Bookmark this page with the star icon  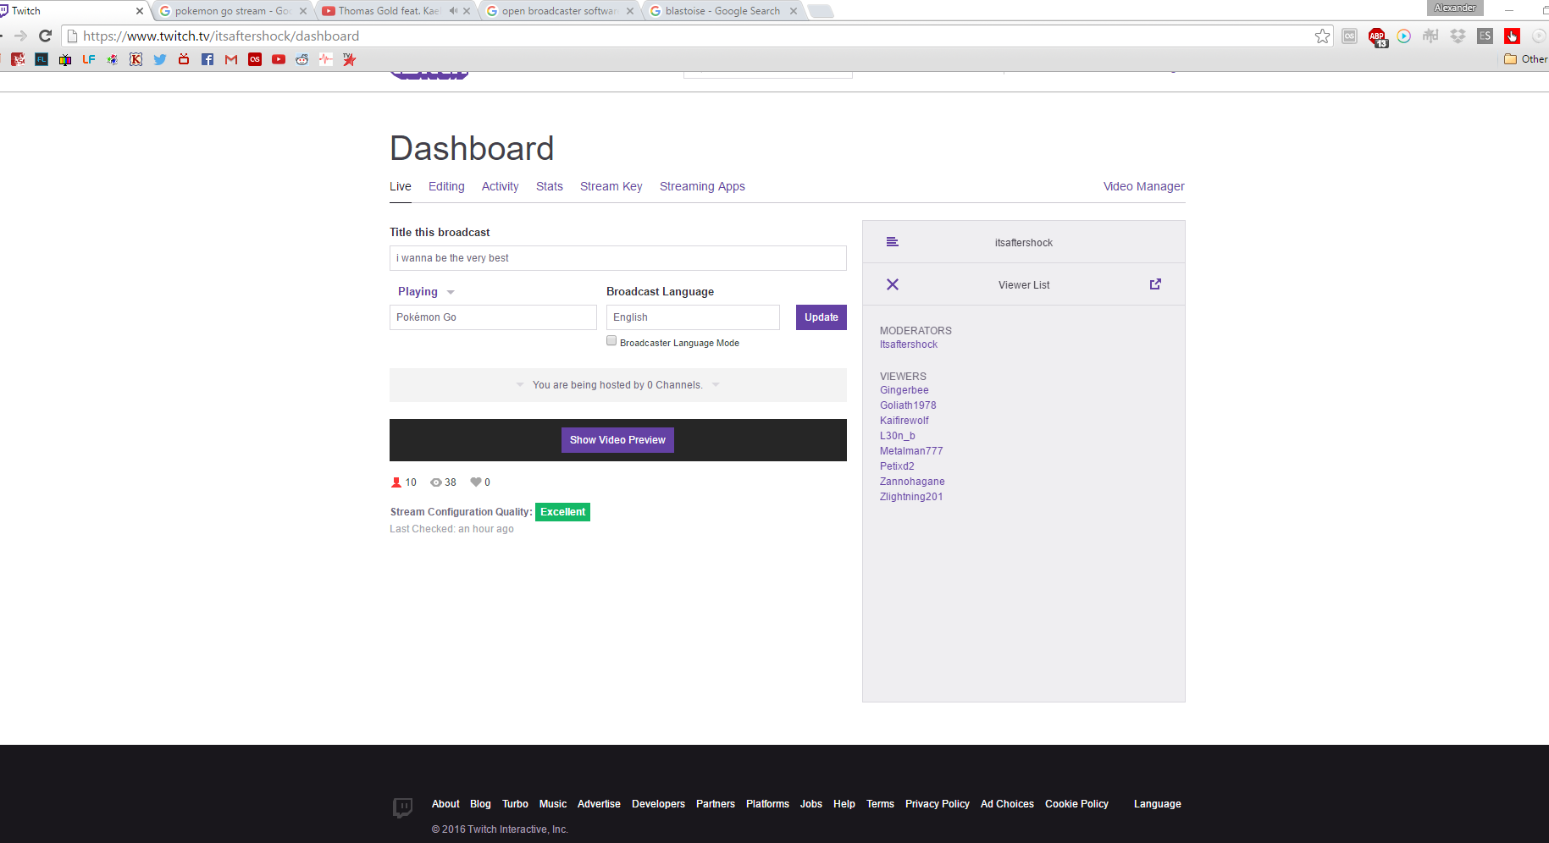click(x=1322, y=36)
